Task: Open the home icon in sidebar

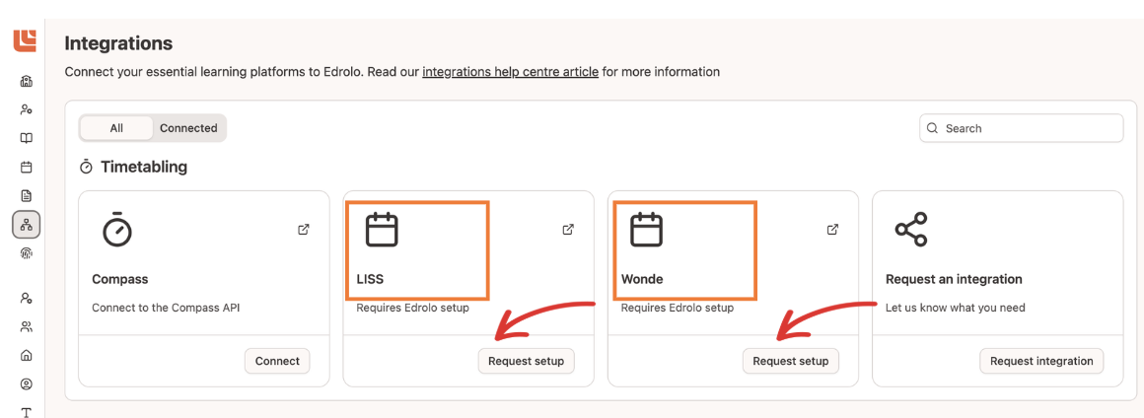Action: 27,355
